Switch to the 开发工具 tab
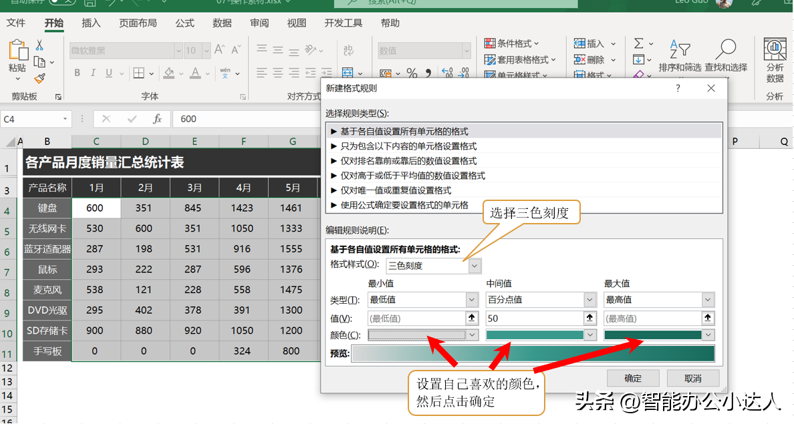This screenshot has width=794, height=424. (x=344, y=23)
